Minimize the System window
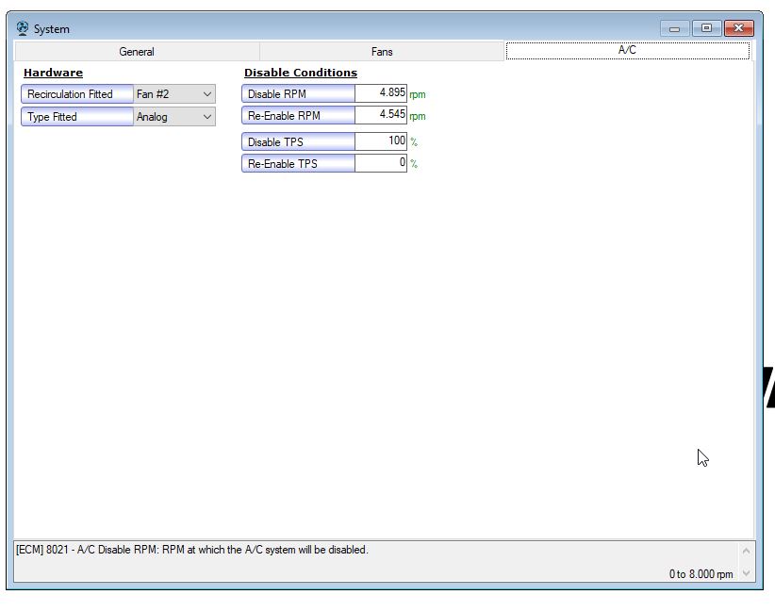This screenshot has height=611, width=775. tap(674, 28)
